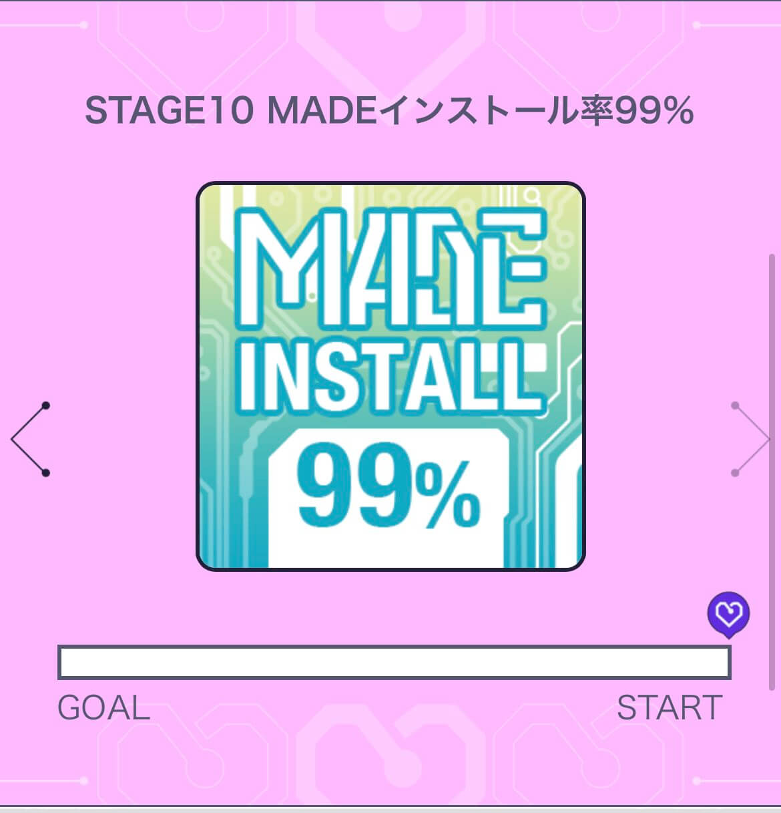Screen dimensions: 781x813
Task: Click the stage progress bar middle
Action: coord(395,662)
